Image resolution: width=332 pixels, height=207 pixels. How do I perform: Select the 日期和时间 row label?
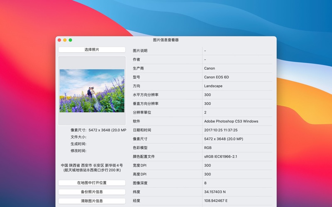(x=142, y=130)
